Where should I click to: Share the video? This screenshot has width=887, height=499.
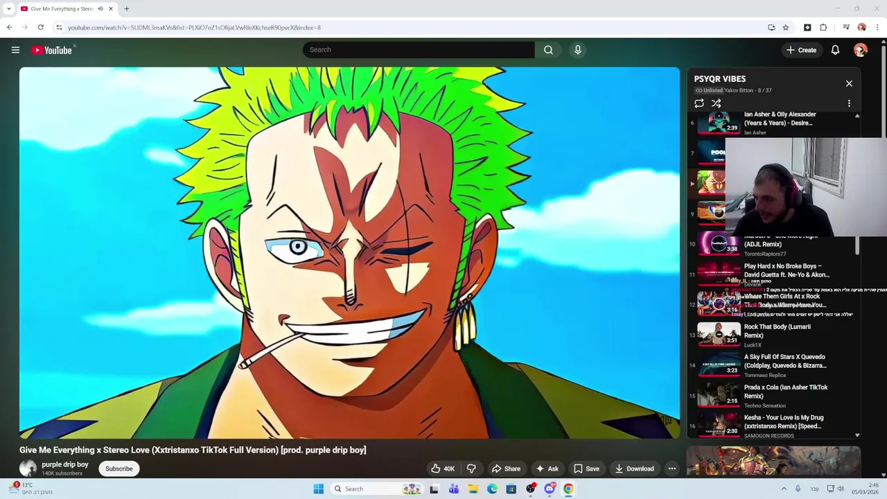[x=505, y=469]
